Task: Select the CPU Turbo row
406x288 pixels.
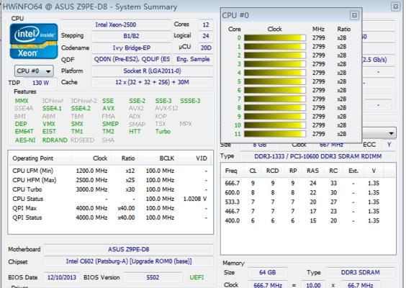Action: click(x=110, y=189)
